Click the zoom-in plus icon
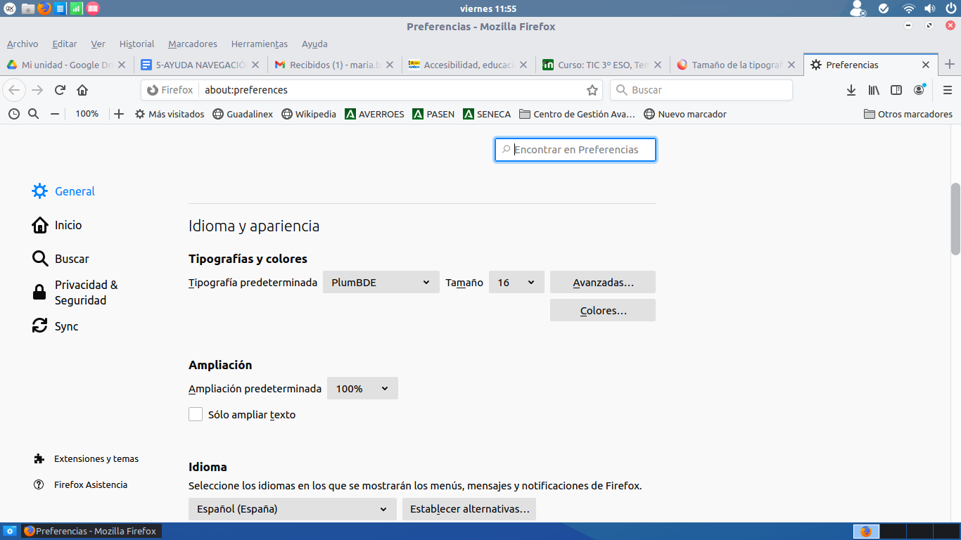 [x=119, y=114]
